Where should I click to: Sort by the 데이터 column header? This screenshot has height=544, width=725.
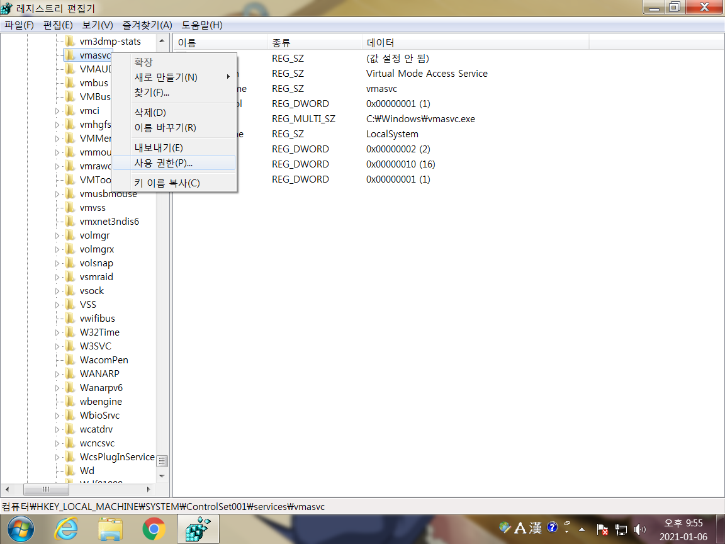pyautogui.click(x=476, y=43)
